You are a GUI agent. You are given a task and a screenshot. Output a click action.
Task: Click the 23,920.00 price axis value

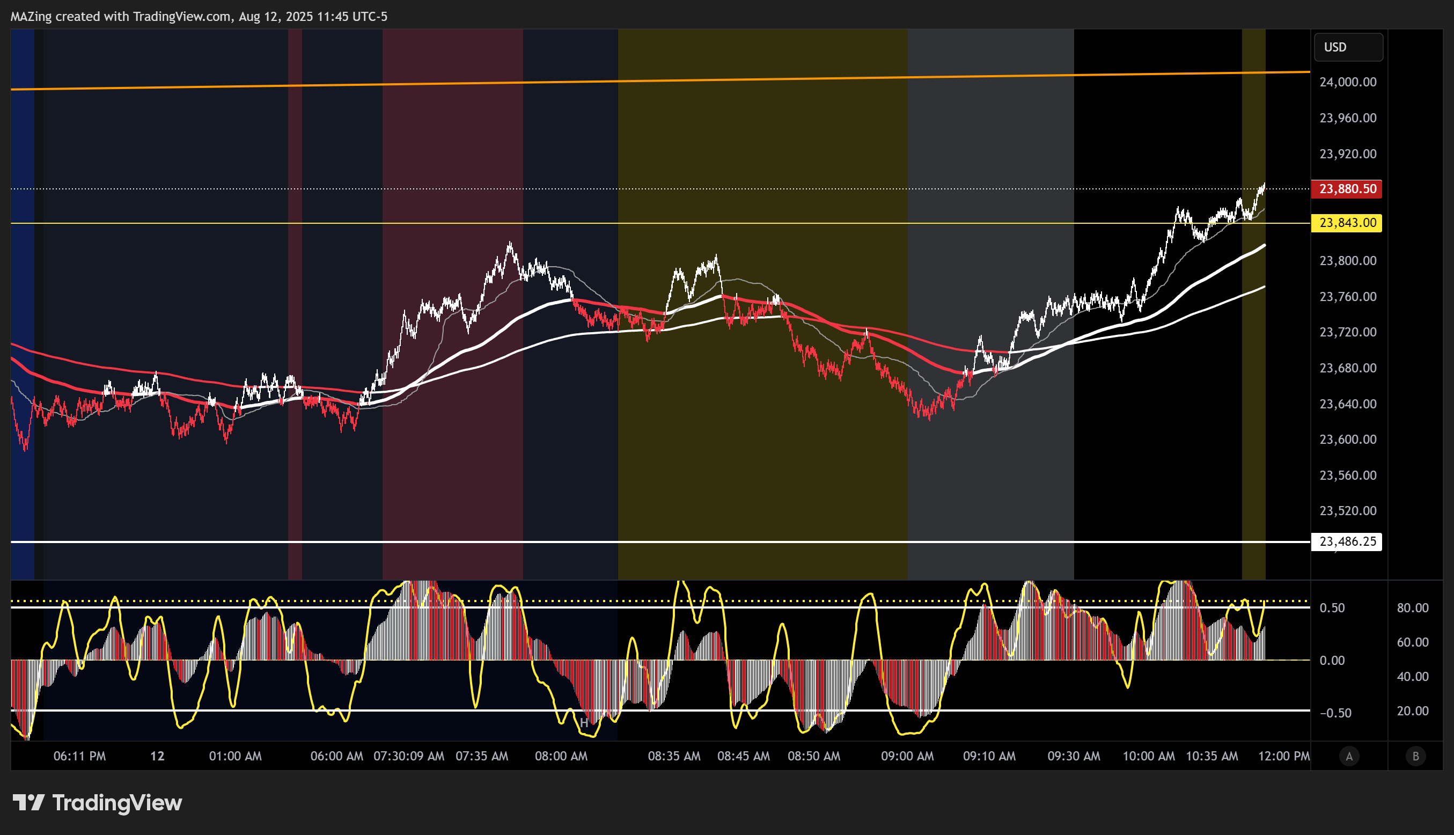(x=1347, y=153)
